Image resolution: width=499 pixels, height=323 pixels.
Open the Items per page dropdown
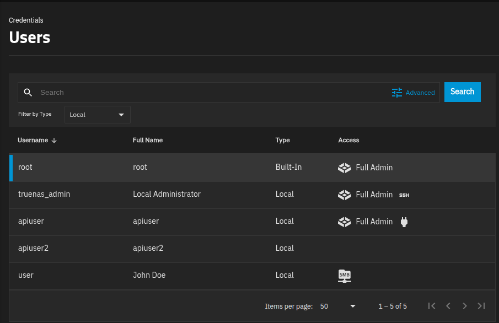[x=338, y=306]
